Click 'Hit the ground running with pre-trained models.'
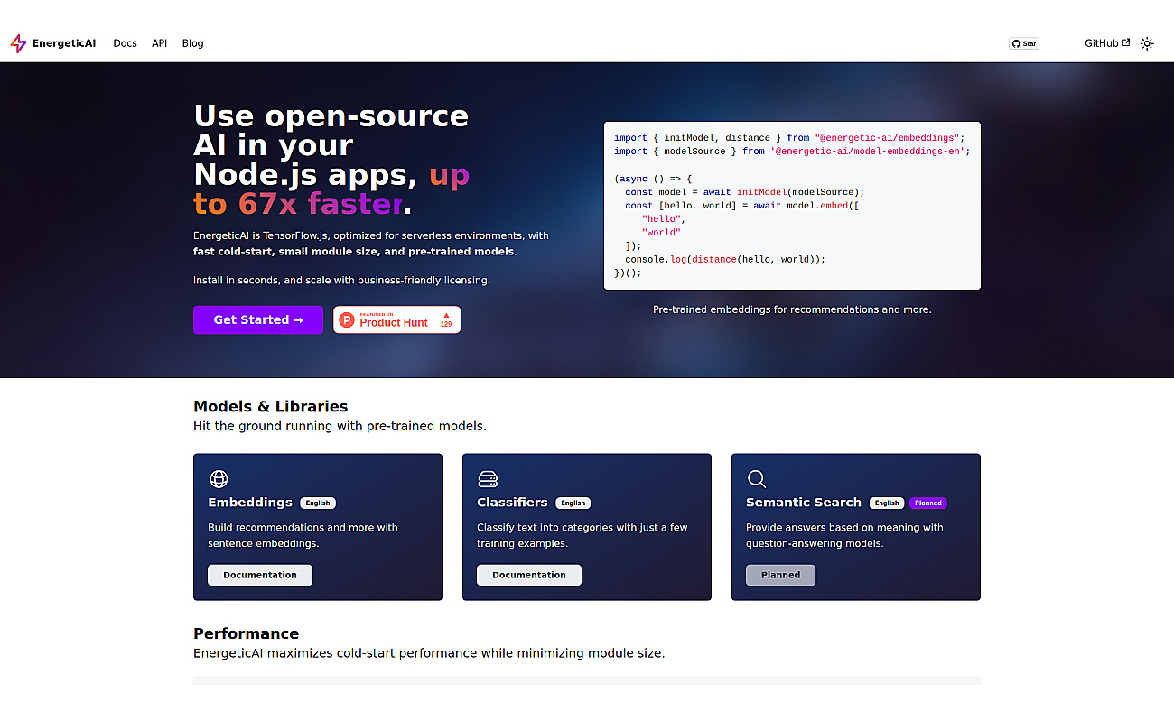Image resolution: width=1174 pixels, height=711 pixels. (x=340, y=426)
